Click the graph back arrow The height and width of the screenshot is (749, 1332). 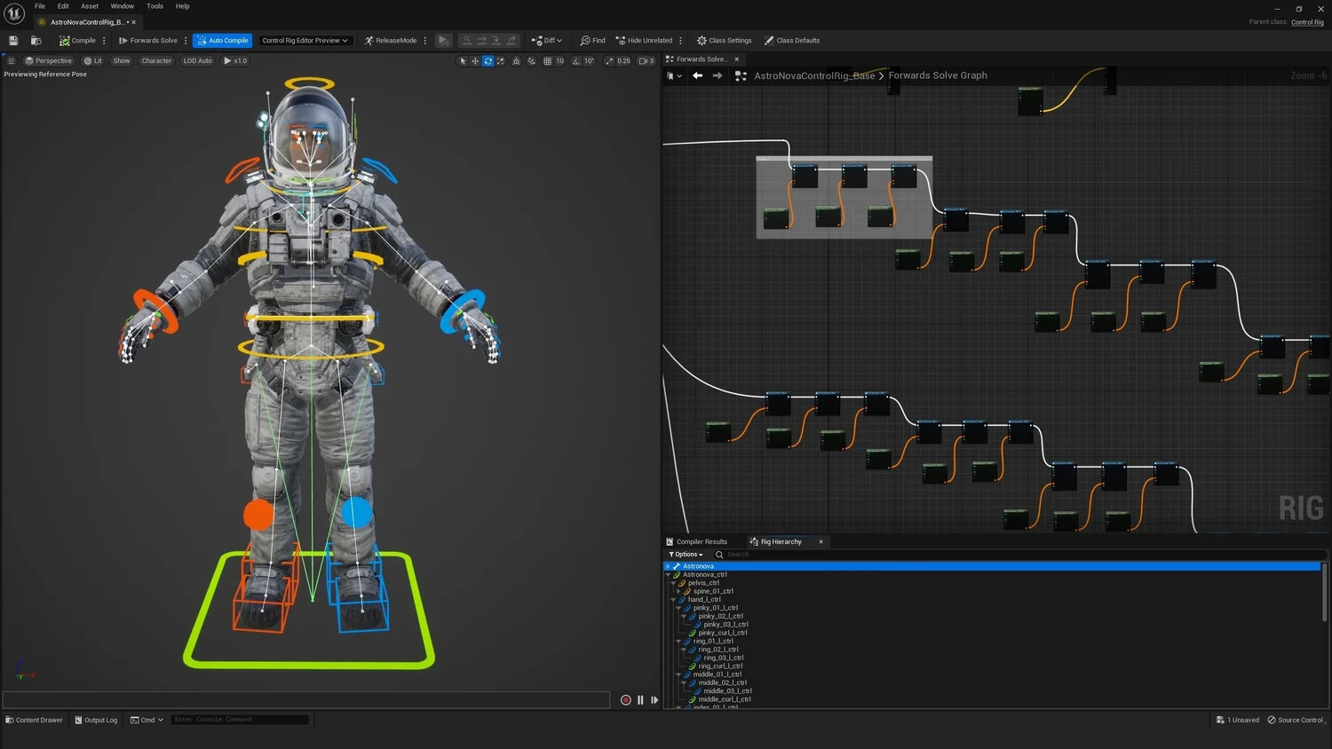pos(698,75)
